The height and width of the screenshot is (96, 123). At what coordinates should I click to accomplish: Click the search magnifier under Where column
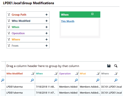tap(116, 80)
